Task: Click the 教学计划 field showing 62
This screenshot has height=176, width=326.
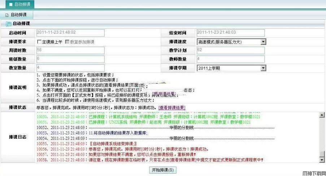Action: pyautogui.click(x=231, y=50)
